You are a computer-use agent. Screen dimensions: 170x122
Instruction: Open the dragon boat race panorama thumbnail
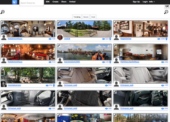coord(84,52)
